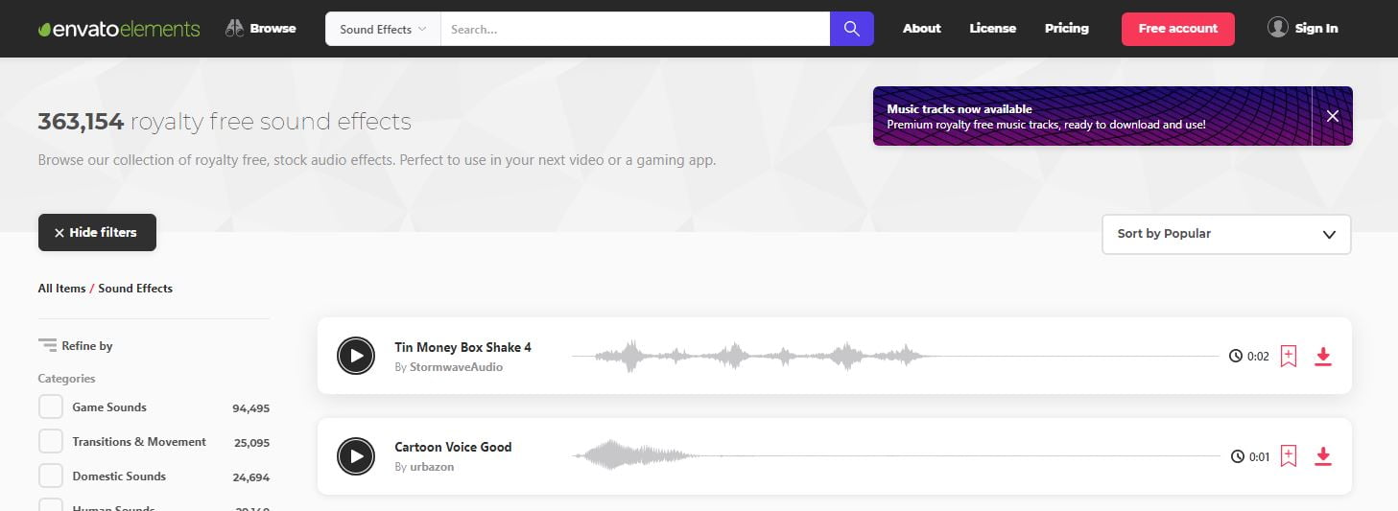The width and height of the screenshot is (1398, 511).
Task: Play the Tin Money Box Shake 4 sound
Action: pyautogui.click(x=356, y=357)
